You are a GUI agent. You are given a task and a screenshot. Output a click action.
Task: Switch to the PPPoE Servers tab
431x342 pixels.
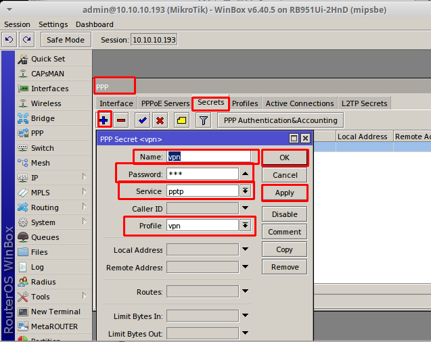point(165,103)
